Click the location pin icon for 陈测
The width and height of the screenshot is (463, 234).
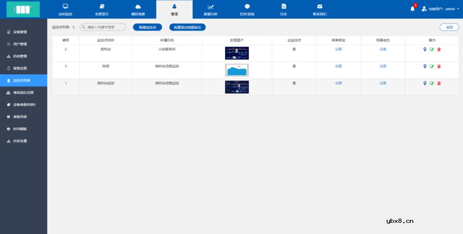(425, 66)
